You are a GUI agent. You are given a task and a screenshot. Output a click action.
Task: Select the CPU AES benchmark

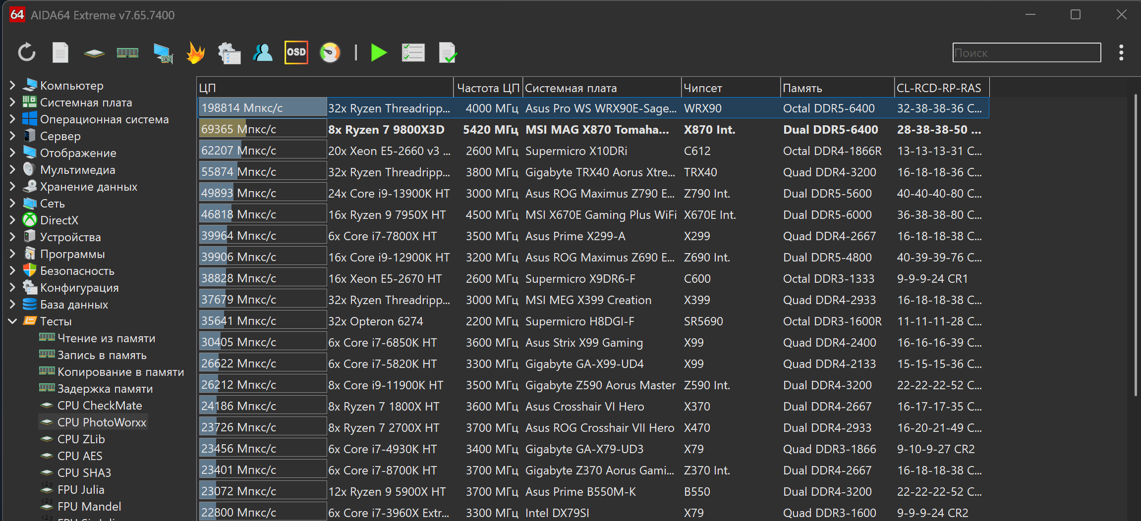tap(80, 456)
